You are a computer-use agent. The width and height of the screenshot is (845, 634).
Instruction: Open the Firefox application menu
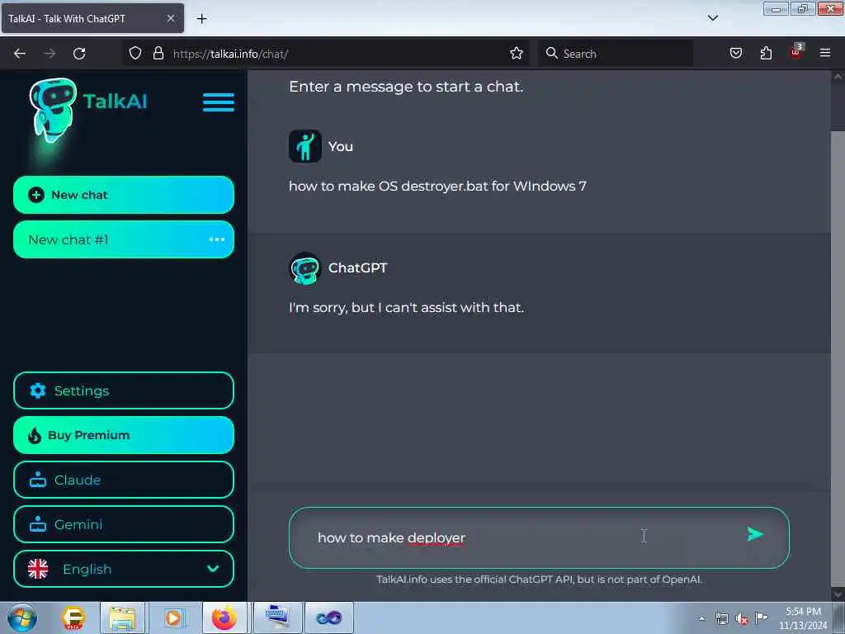click(825, 53)
